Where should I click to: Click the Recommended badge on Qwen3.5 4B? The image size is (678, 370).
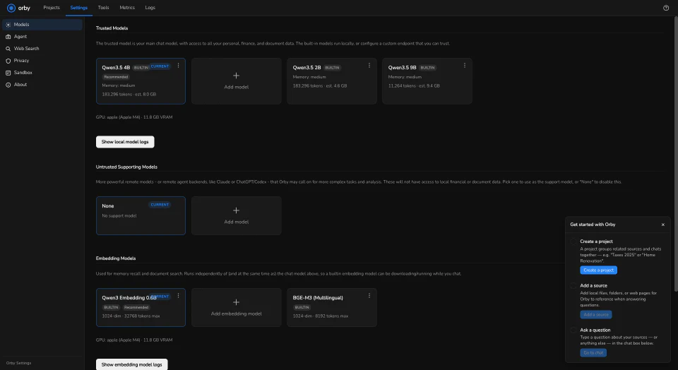(x=116, y=77)
